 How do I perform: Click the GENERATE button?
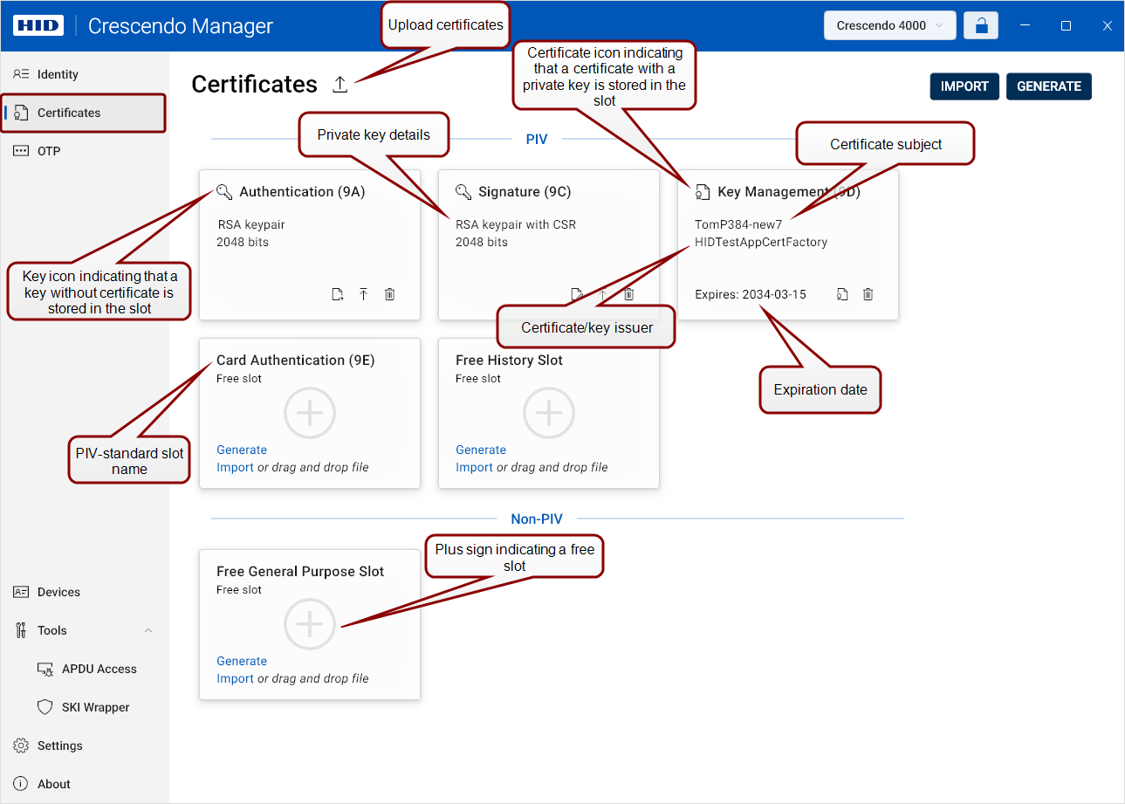pos(1049,86)
